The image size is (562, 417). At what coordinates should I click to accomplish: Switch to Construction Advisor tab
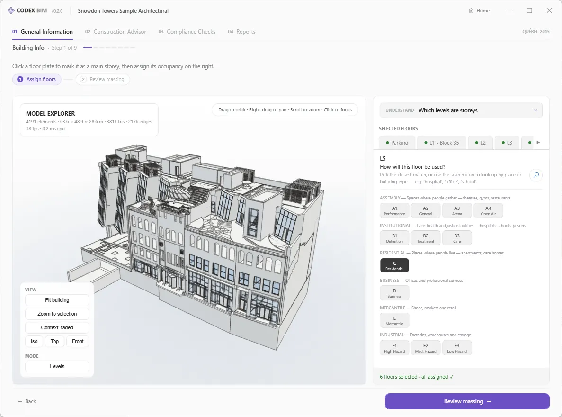pos(116,32)
